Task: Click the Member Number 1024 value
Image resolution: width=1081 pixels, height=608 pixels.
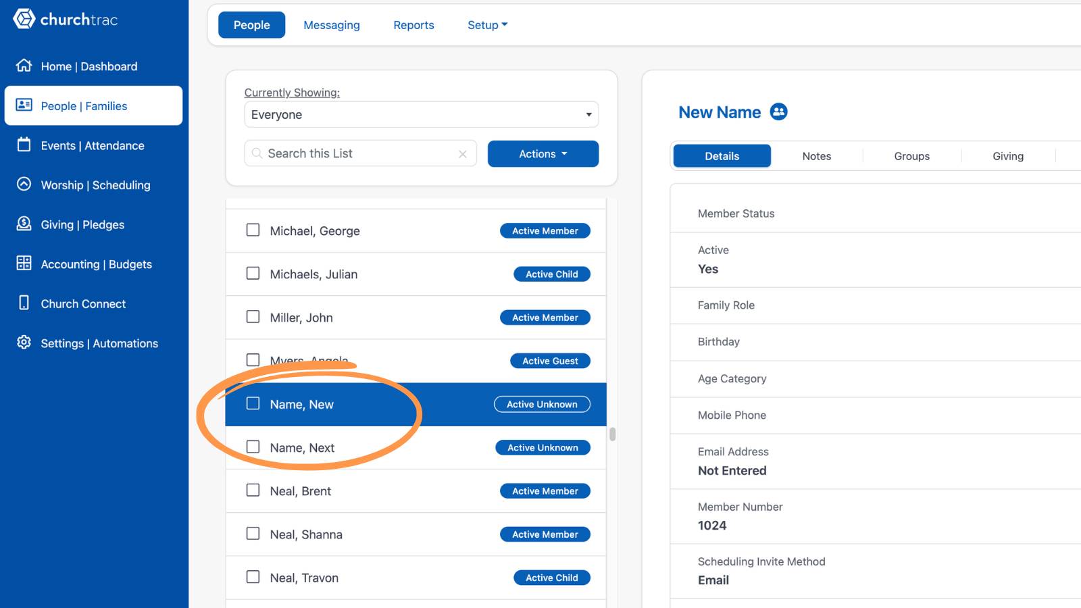Action: coord(712,526)
